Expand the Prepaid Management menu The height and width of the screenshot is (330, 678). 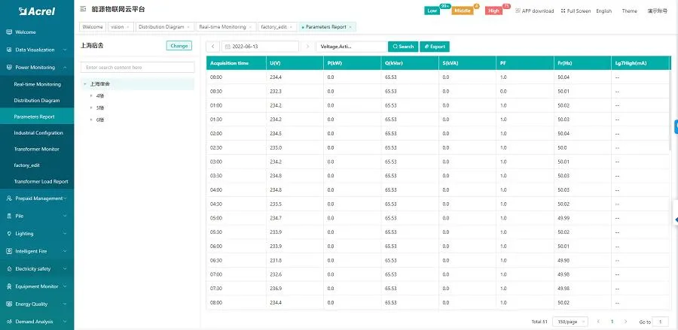(38, 198)
